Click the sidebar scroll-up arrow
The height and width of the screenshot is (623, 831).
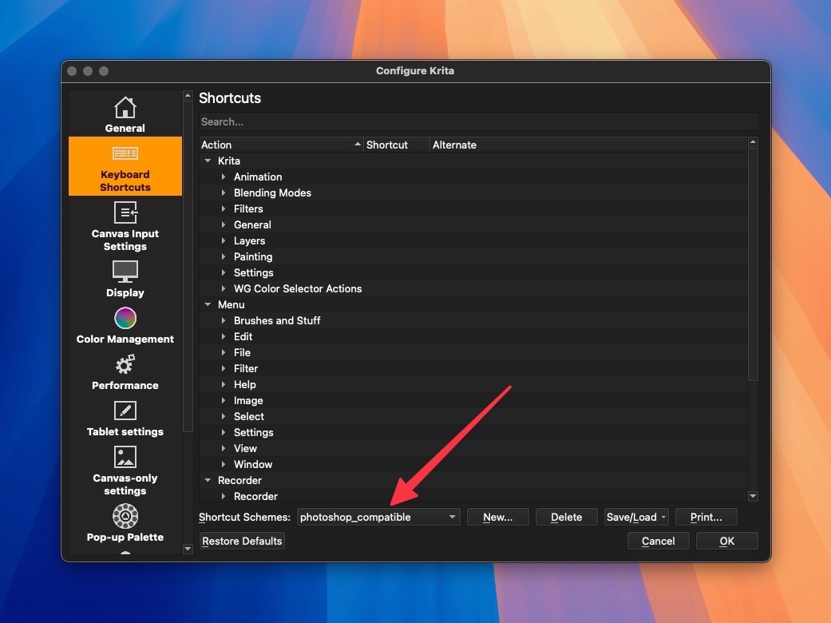[188, 95]
